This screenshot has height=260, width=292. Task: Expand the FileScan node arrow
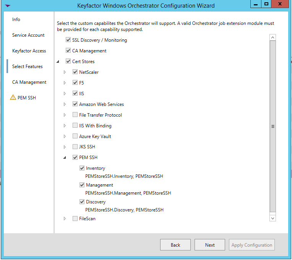click(65, 218)
